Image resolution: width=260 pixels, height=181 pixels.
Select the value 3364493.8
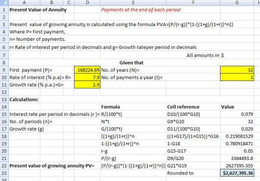tap(242, 158)
